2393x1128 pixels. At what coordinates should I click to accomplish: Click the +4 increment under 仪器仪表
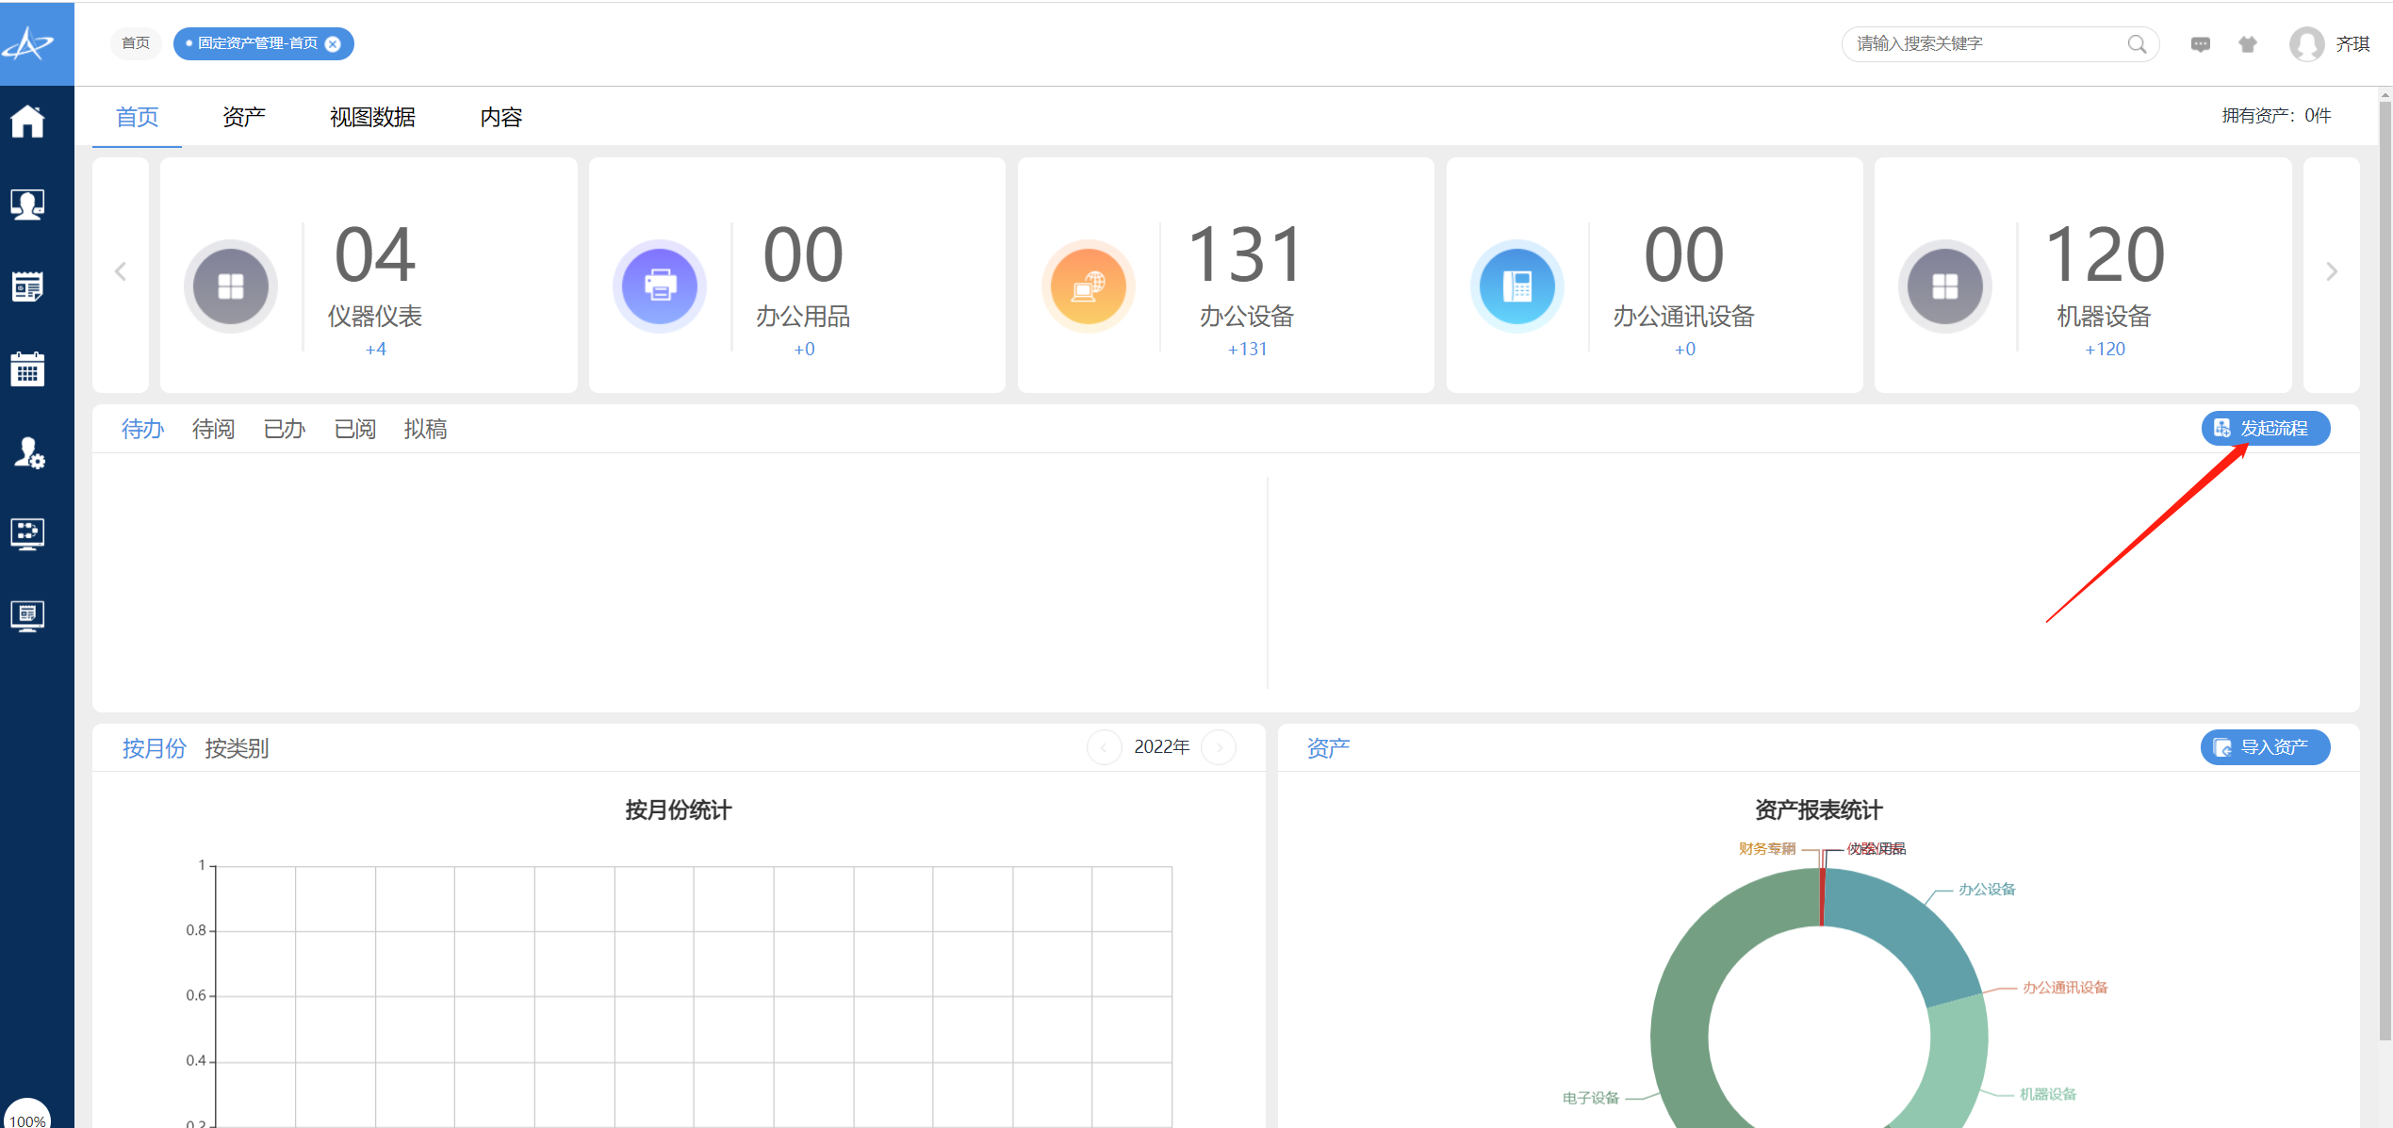[375, 350]
